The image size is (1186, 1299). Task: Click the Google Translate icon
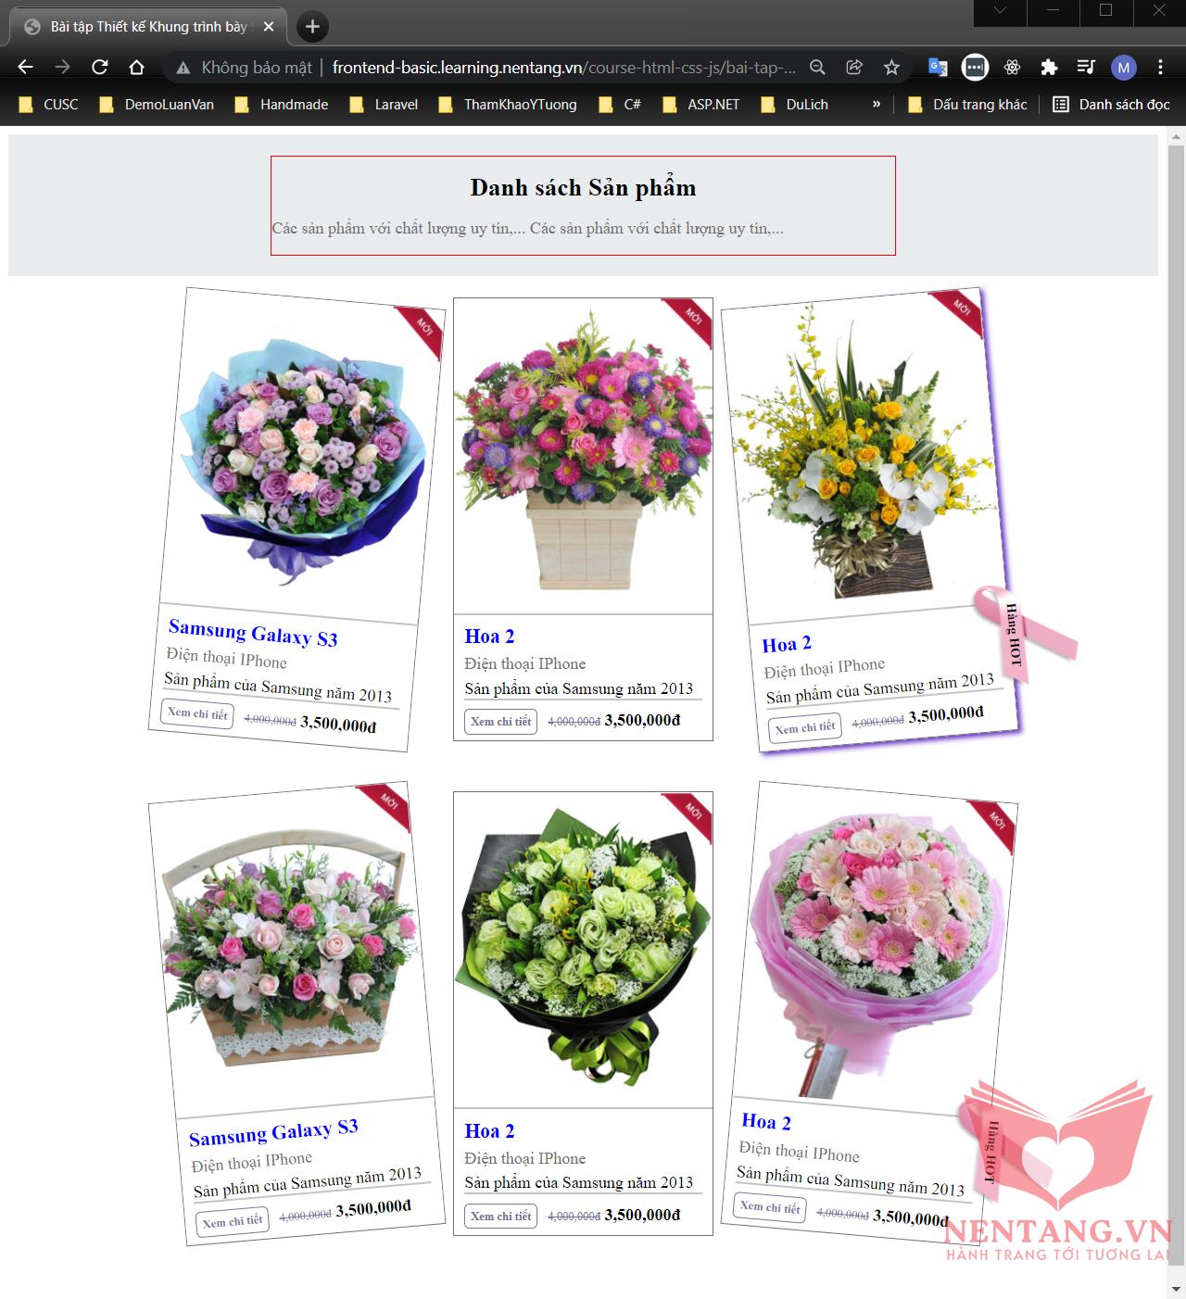point(938,67)
